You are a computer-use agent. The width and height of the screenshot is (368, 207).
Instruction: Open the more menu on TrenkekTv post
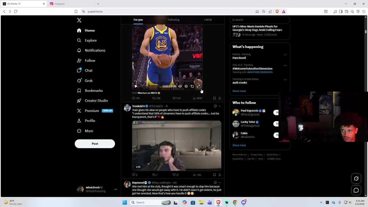coord(220,106)
